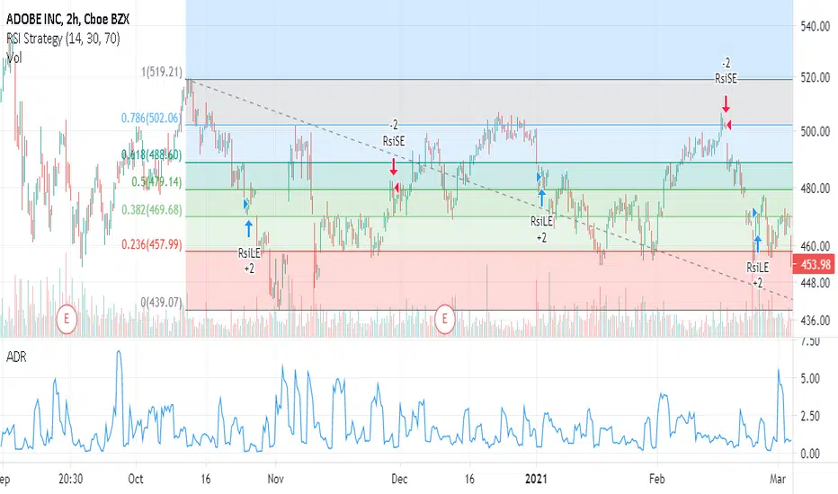Click the Feb label on time axis
The width and height of the screenshot is (838, 494).
[x=657, y=479]
